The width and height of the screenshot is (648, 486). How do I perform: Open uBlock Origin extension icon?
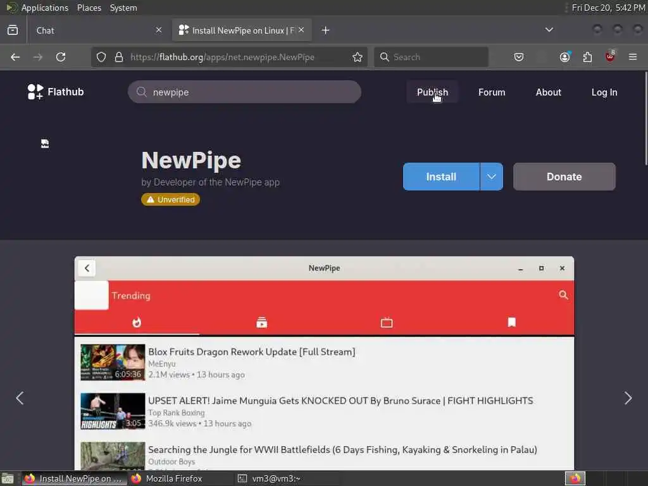[610, 57]
